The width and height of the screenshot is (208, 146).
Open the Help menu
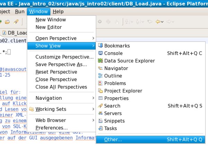pyautogui.click(x=58, y=11)
